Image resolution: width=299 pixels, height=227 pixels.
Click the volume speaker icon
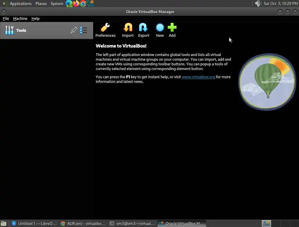pos(258,4)
